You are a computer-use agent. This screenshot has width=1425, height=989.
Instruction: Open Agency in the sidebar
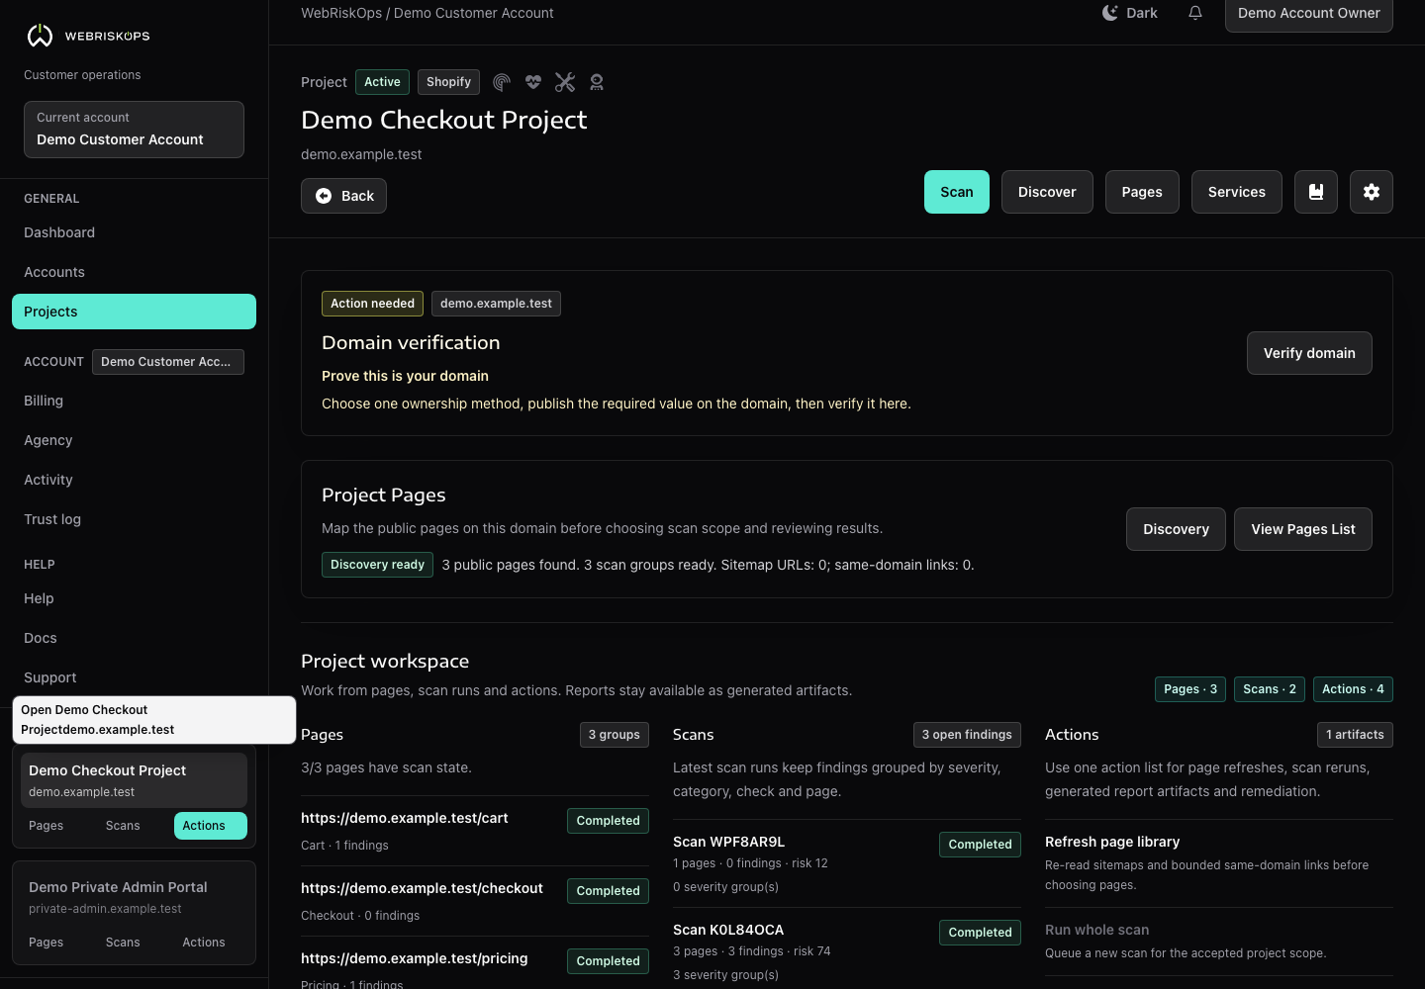pos(134,440)
